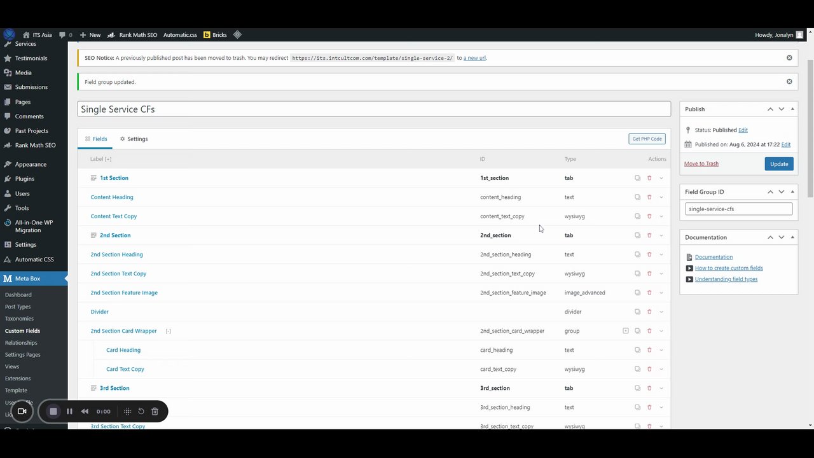Delete the Content Heading field
The height and width of the screenshot is (458, 814).
pyautogui.click(x=649, y=197)
